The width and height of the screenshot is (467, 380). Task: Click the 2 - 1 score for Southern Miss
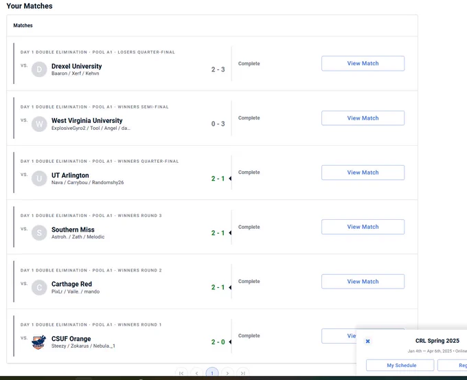(218, 233)
